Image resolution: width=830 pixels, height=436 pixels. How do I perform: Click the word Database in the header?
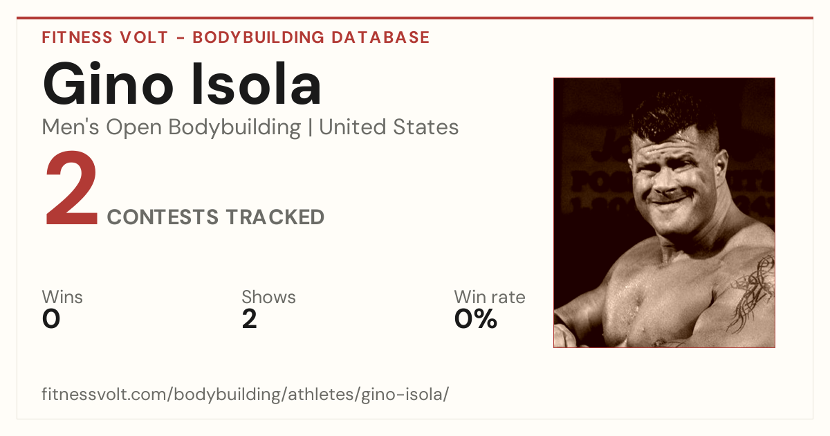380,37
